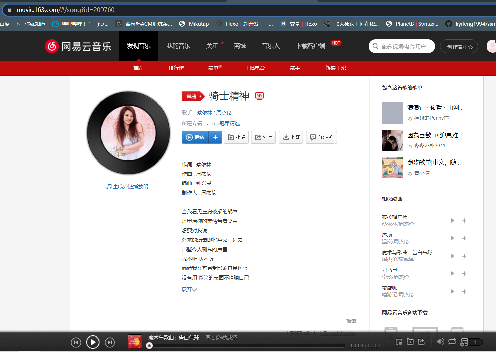Add 屋顶 to playlist with plus

(x=464, y=238)
